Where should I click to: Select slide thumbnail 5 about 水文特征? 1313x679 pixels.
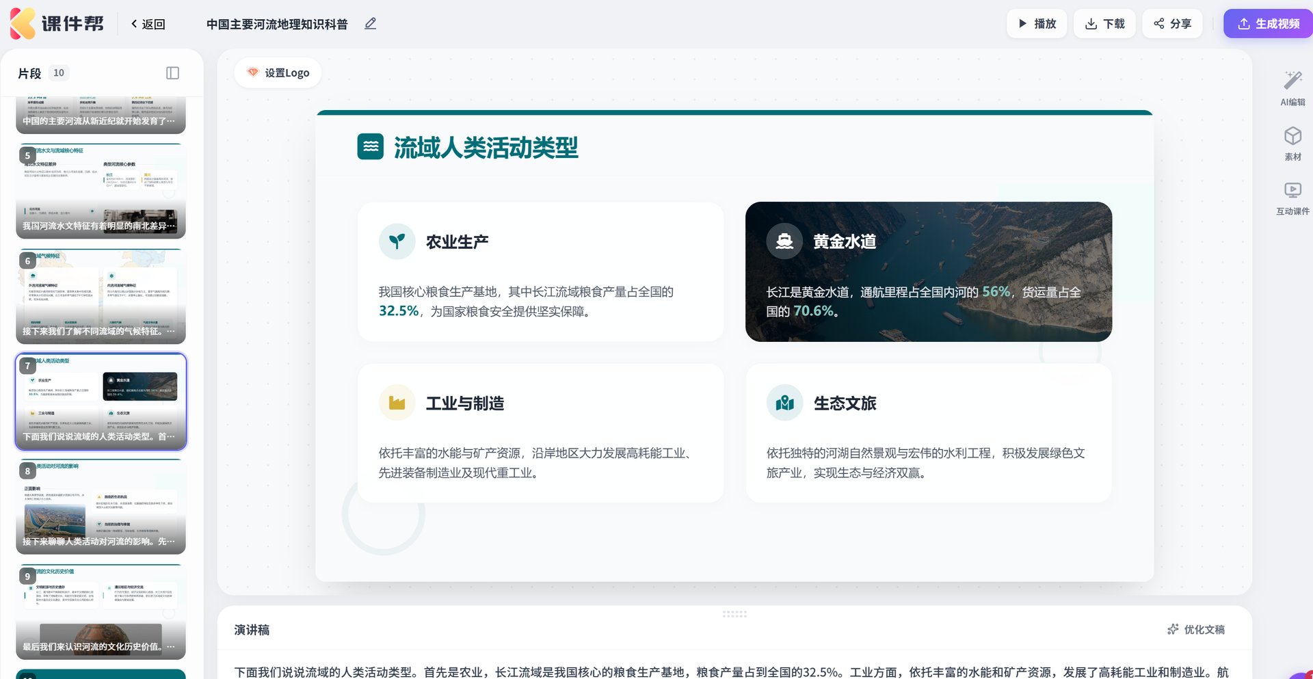101,191
